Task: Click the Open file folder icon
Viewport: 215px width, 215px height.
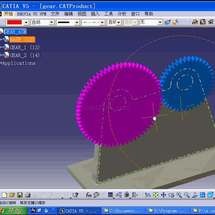Action: (x=12, y=195)
